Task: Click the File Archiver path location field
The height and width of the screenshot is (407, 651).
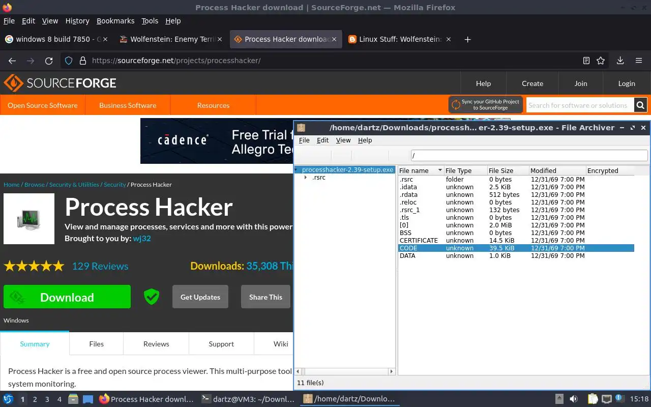Action: coord(529,156)
